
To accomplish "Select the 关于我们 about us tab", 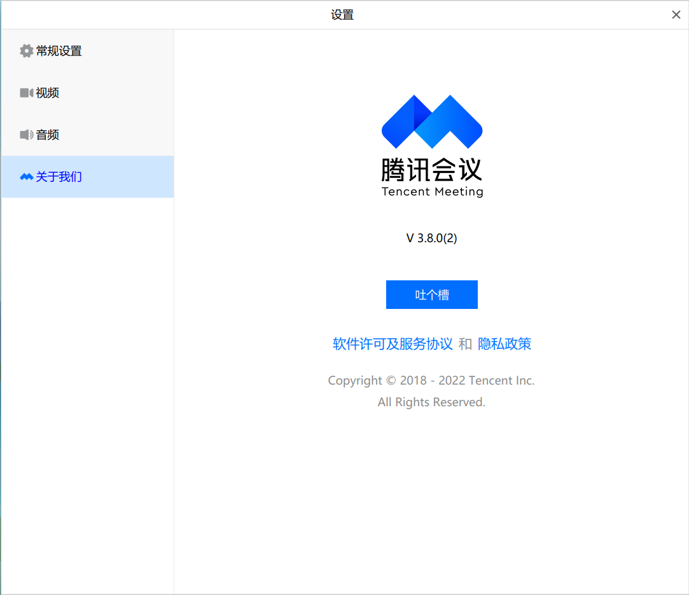I will point(87,177).
